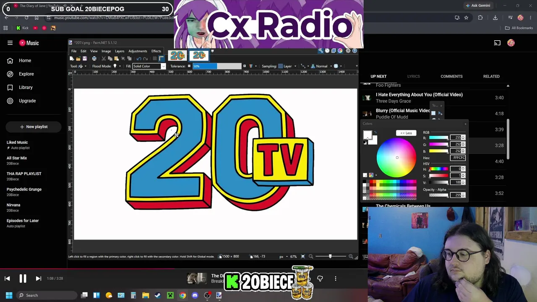Click the Hex color value field

click(458, 158)
